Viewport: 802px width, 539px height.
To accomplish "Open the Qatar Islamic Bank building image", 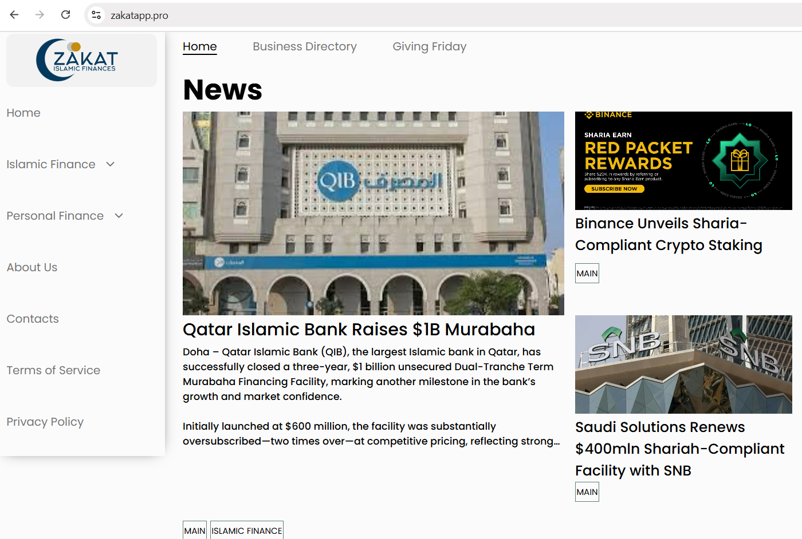I will pos(374,213).
